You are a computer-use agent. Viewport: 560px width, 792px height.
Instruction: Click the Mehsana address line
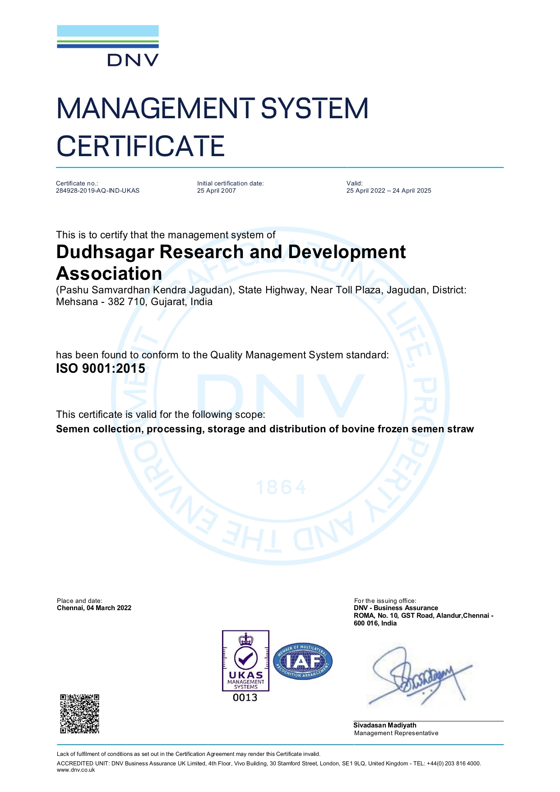tap(134, 301)
